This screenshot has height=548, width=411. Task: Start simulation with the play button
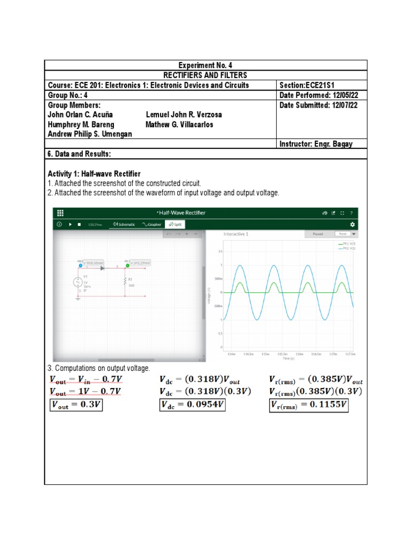coord(70,224)
